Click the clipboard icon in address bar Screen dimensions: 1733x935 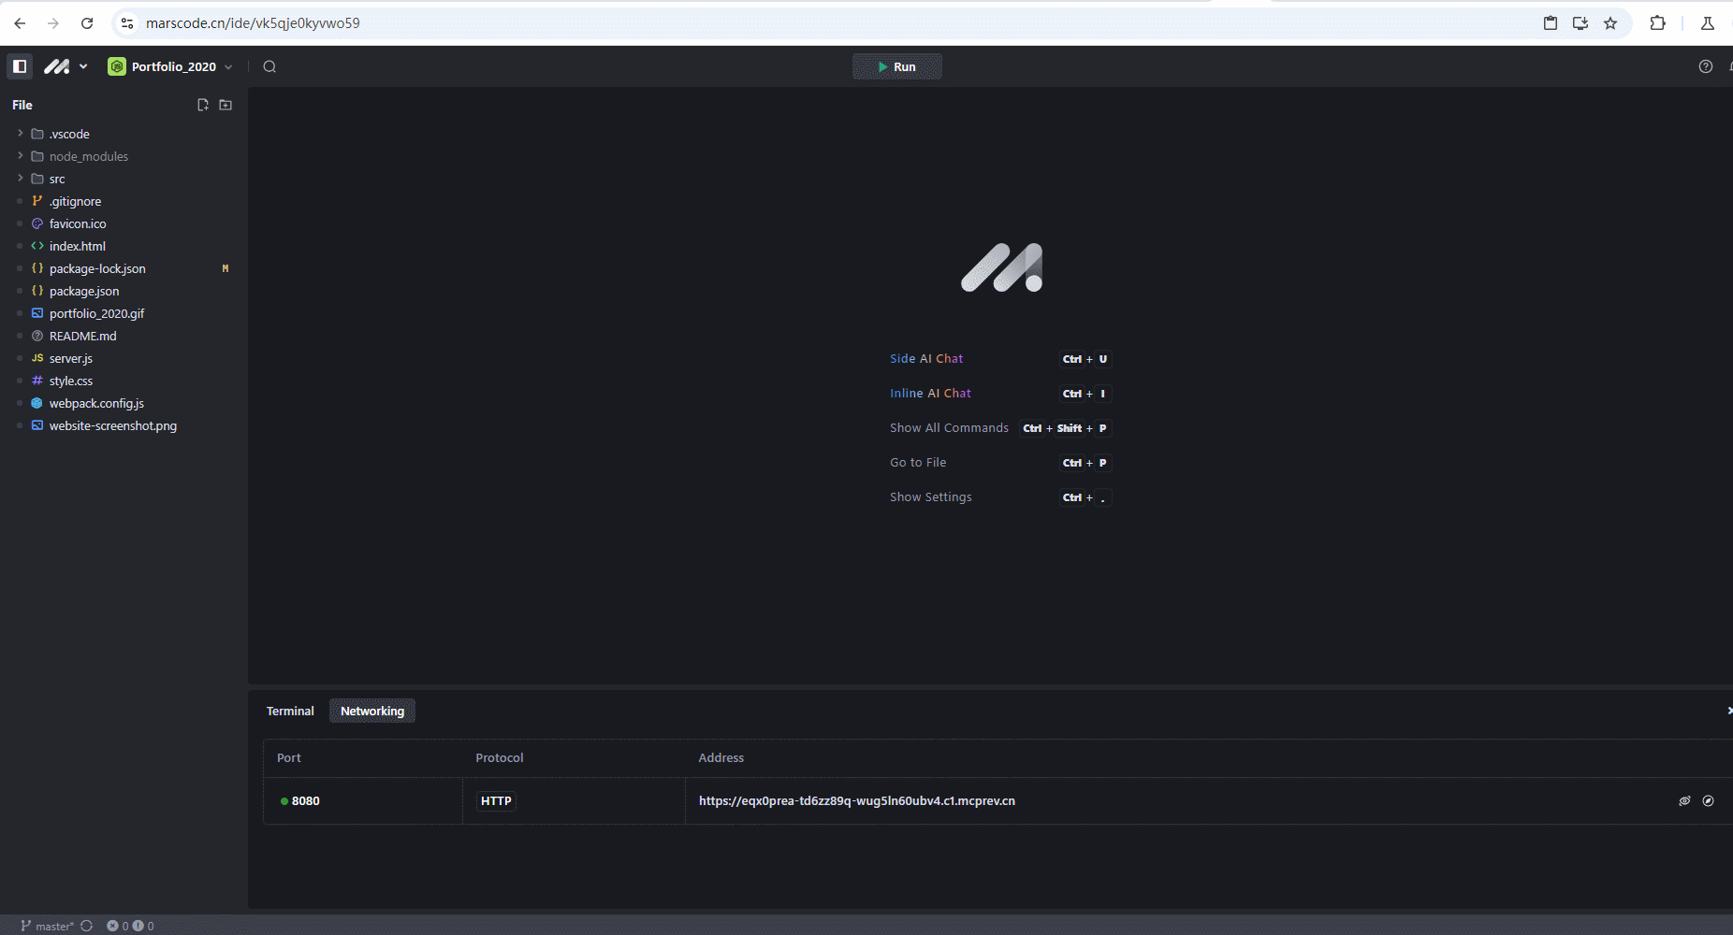point(1551,23)
